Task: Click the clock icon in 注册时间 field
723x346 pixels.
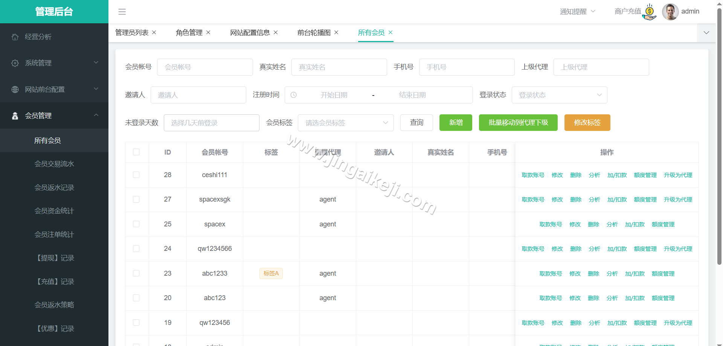Action: tap(294, 95)
